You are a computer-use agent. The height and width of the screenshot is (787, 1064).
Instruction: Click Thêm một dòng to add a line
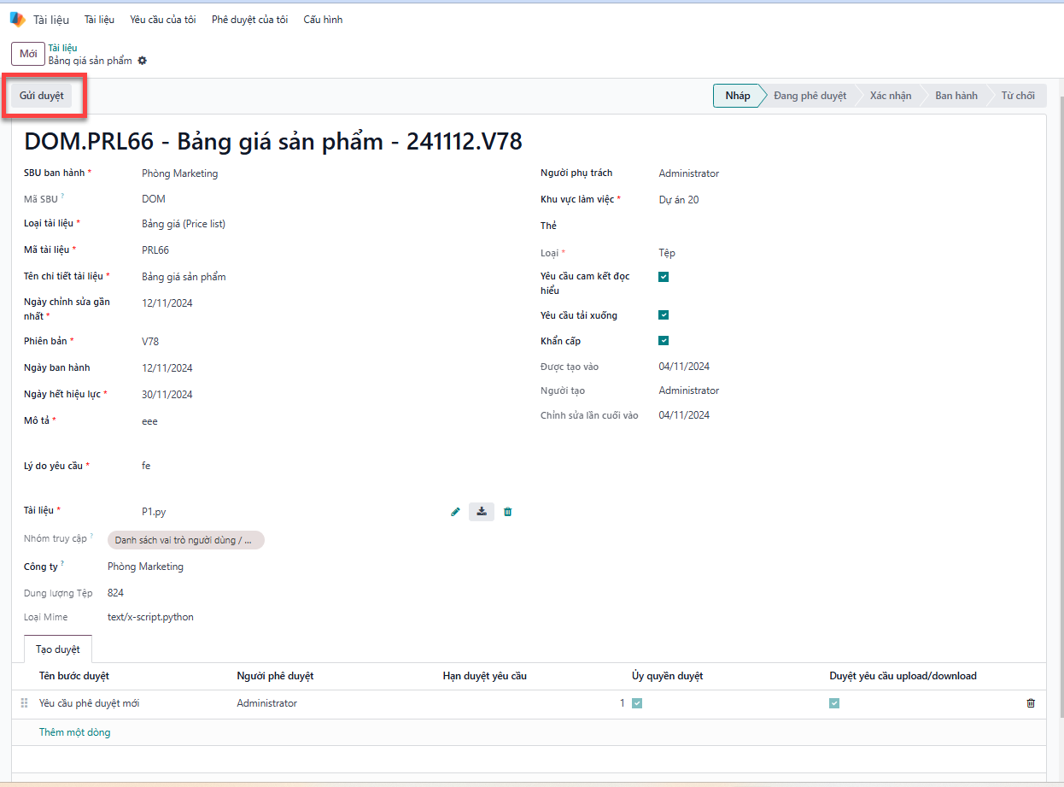(75, 732)
